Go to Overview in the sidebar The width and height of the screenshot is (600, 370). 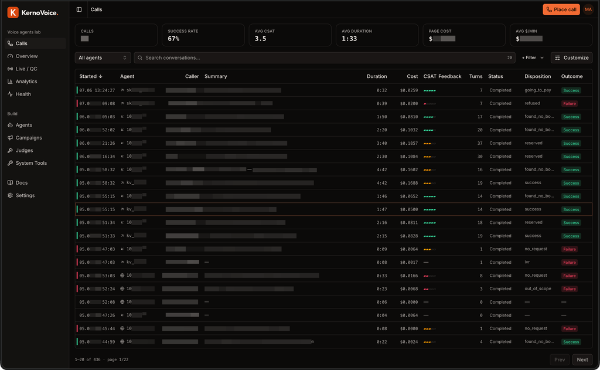(x=35, y=56)
